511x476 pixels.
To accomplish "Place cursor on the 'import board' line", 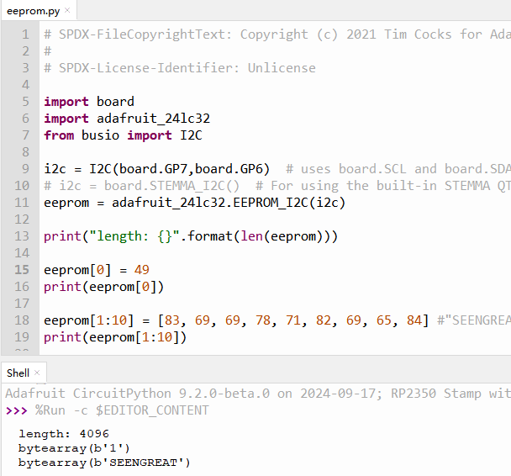I will click(x=89, y=102).
